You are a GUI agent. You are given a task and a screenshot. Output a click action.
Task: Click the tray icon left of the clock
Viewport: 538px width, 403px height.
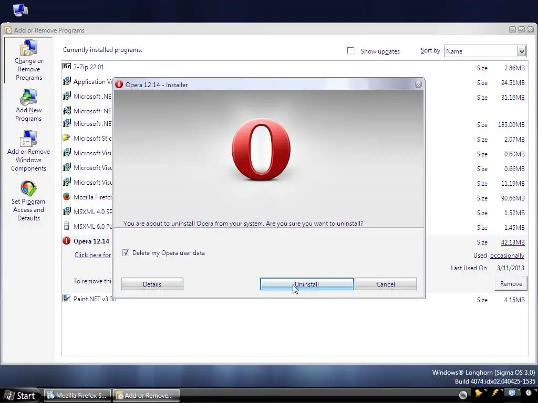[x=512, y=393]
